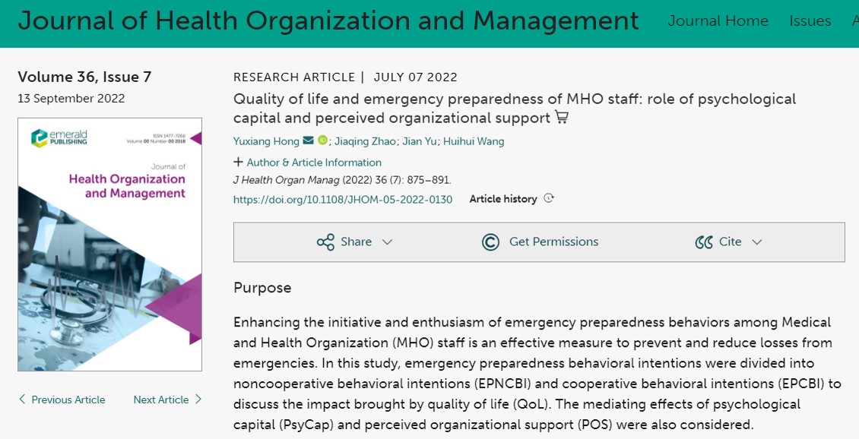
Task: Click the plus icon before Author & Article Information
Action: 238,163
